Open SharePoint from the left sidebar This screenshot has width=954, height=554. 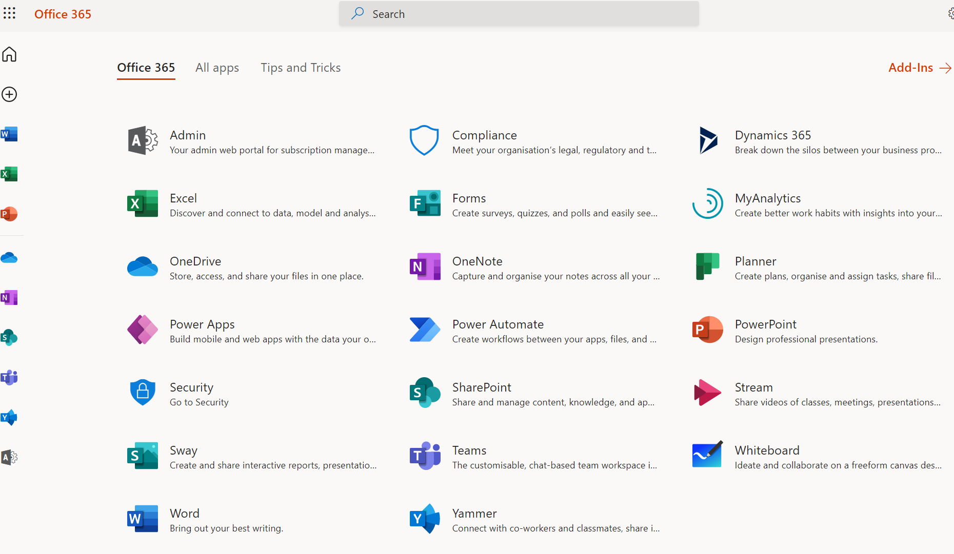tap(9, 338)
